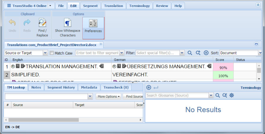Click the add filter search icon
Viewport: 265px width, 134px height.
tap(198, 53)
